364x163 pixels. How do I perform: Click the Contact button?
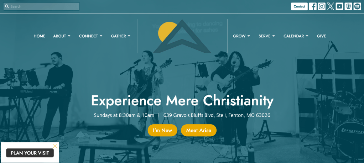pos(299,6)
